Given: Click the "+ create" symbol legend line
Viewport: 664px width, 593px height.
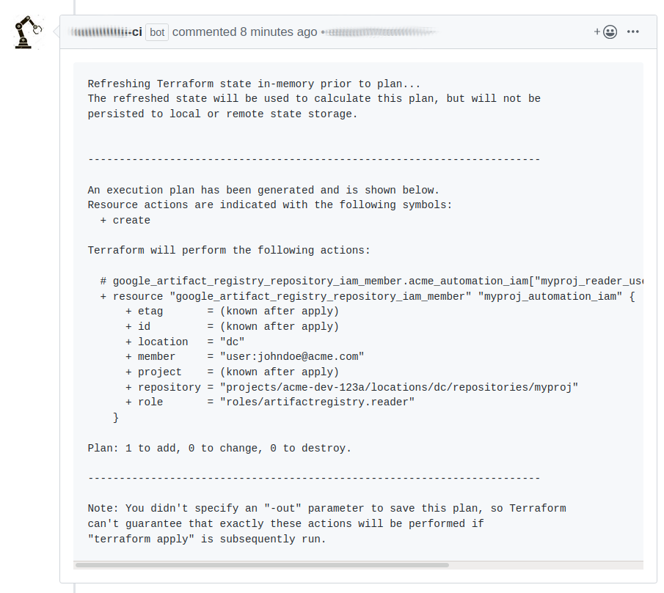Looking at the screenshot, I should tap(125, 221).
